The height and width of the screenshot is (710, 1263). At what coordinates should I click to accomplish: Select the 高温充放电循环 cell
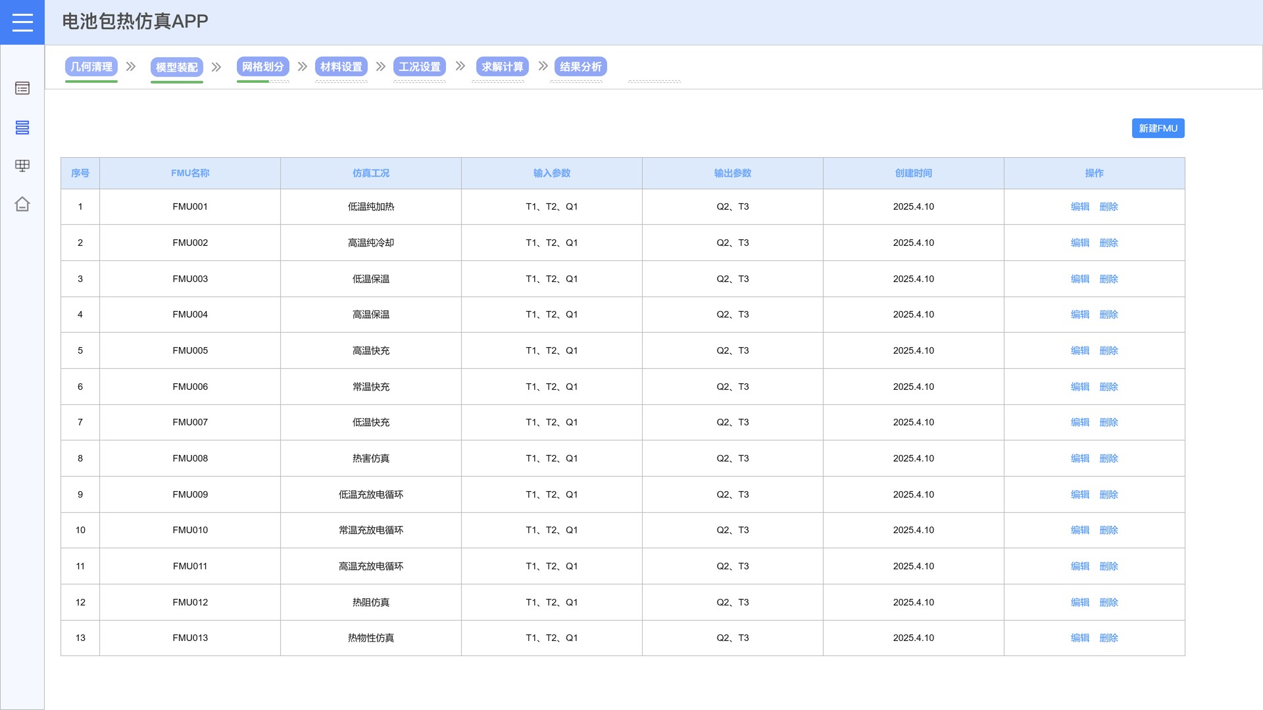371,567
